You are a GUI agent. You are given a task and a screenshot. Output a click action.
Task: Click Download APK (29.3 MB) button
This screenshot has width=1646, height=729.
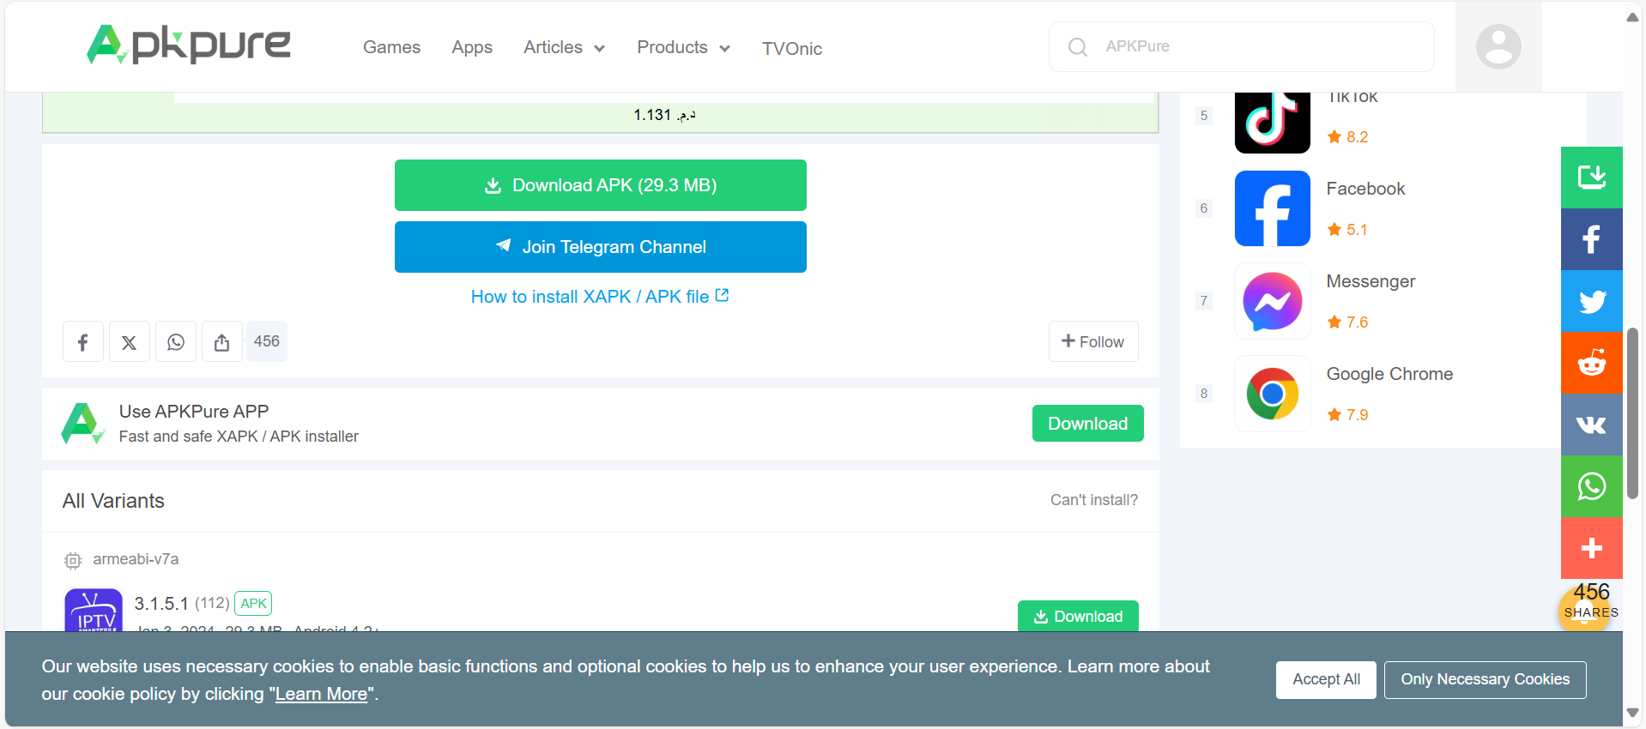(x=600, y=185)
